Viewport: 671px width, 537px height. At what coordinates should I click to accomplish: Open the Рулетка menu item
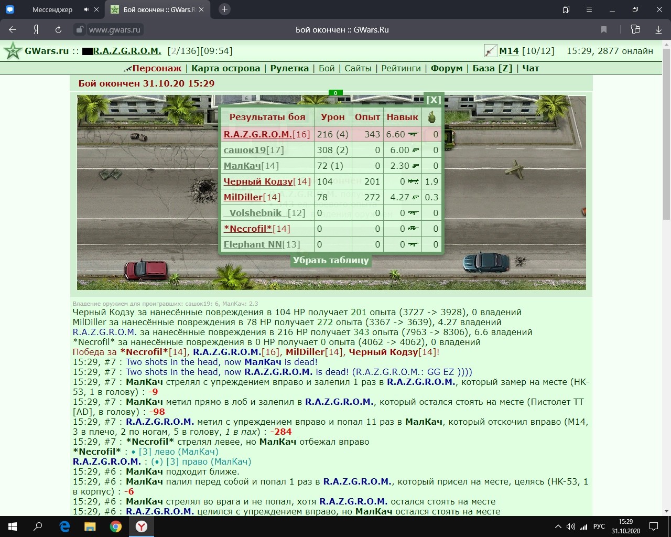(x=289, y=68)
